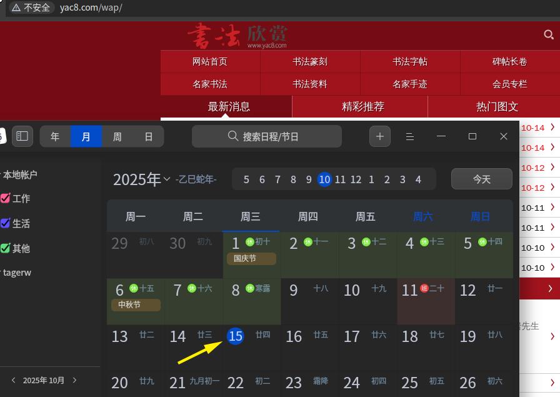Click the -乙巳蛇年- lunar year label
Screen dimensions: 560x397
pyautogui.click(x=196, y=179)
